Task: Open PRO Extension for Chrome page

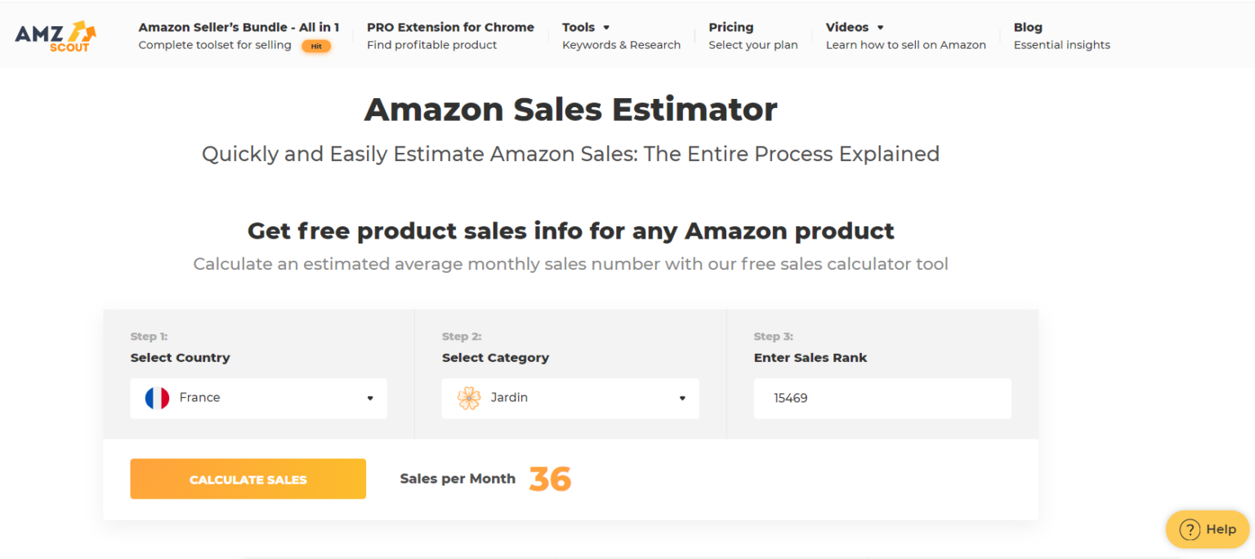Action: tap(450, 27)
